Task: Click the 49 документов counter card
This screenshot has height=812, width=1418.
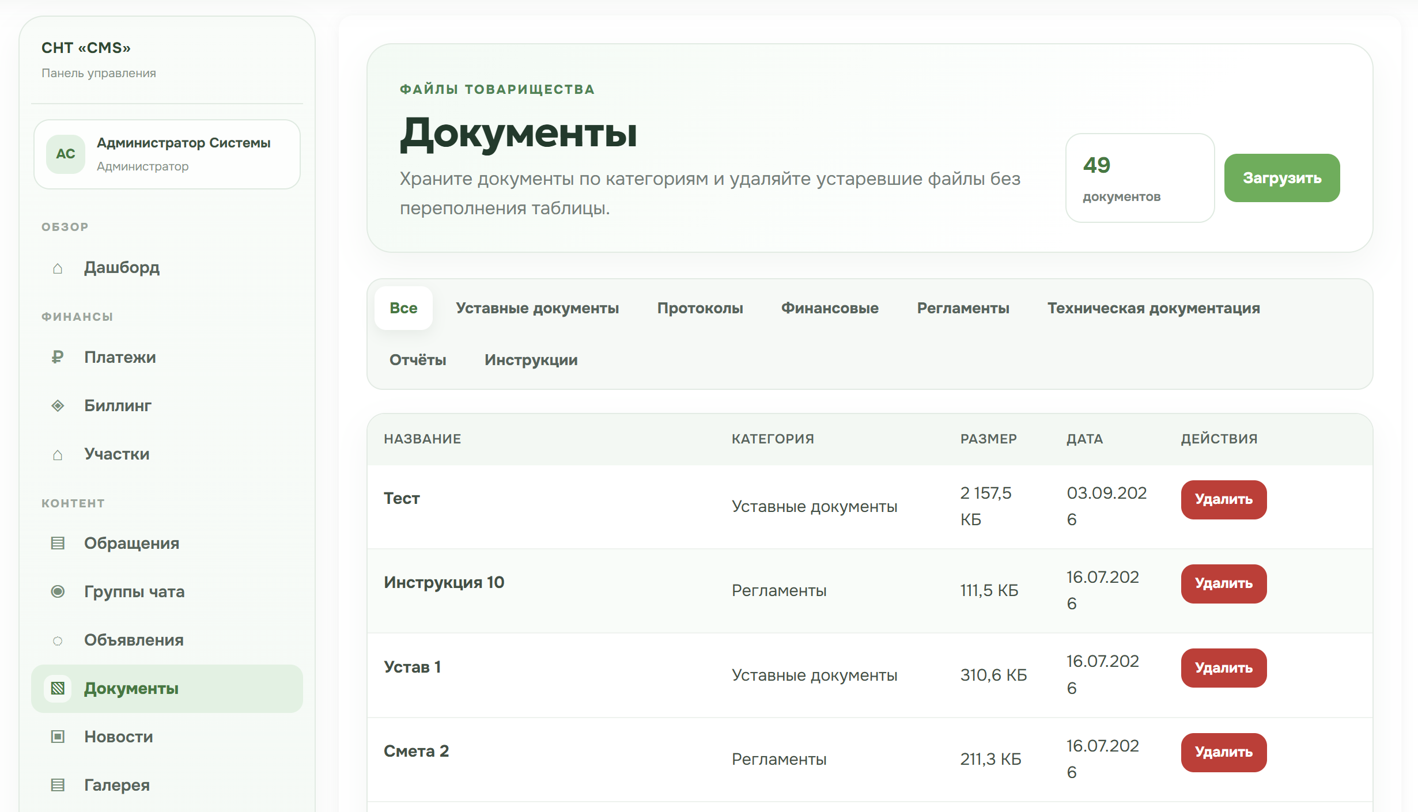Action: (x=1140, y=178)
